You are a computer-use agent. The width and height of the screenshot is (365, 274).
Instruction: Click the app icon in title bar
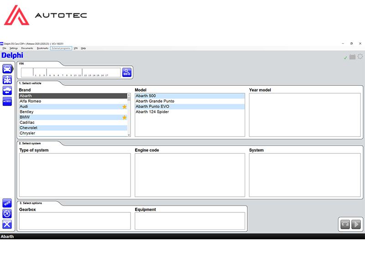(2, 43)
